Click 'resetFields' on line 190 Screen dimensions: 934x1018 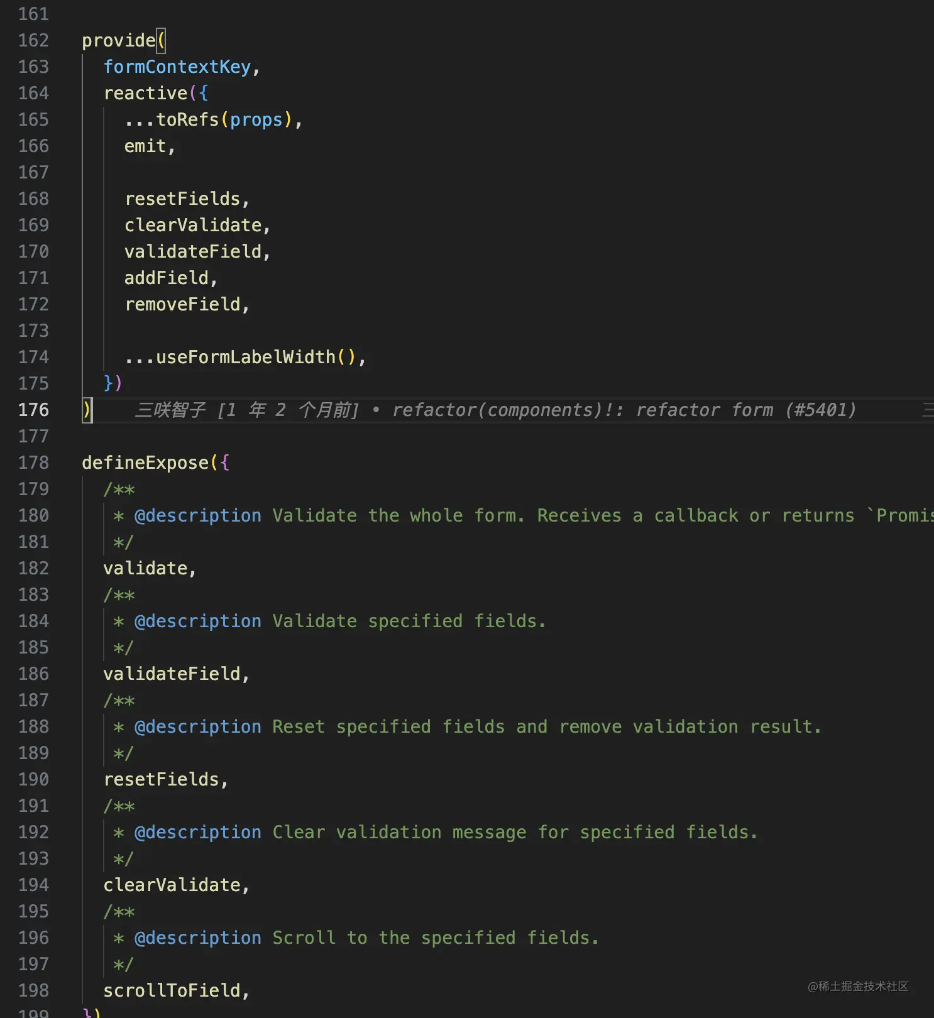pyautogui.click(x=161, y=779)
